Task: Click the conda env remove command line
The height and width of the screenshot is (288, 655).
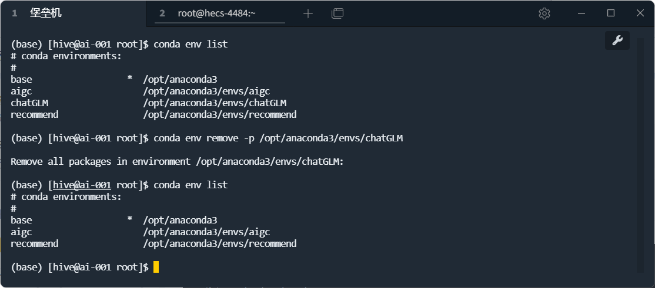Action: point(278,138)
